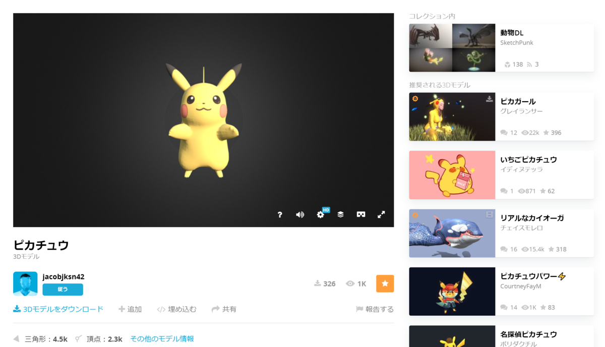Follow jacobjksn42 with the blue 従う button

point(63,290)
